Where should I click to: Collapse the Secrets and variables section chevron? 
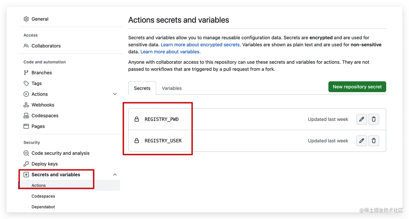(115, 175)
